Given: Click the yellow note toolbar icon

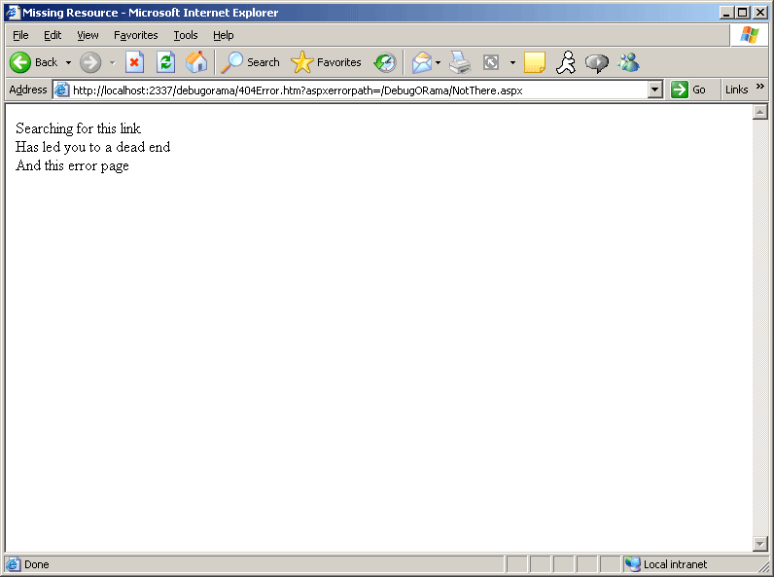Looking at the screenshot, I should point(534,62).
